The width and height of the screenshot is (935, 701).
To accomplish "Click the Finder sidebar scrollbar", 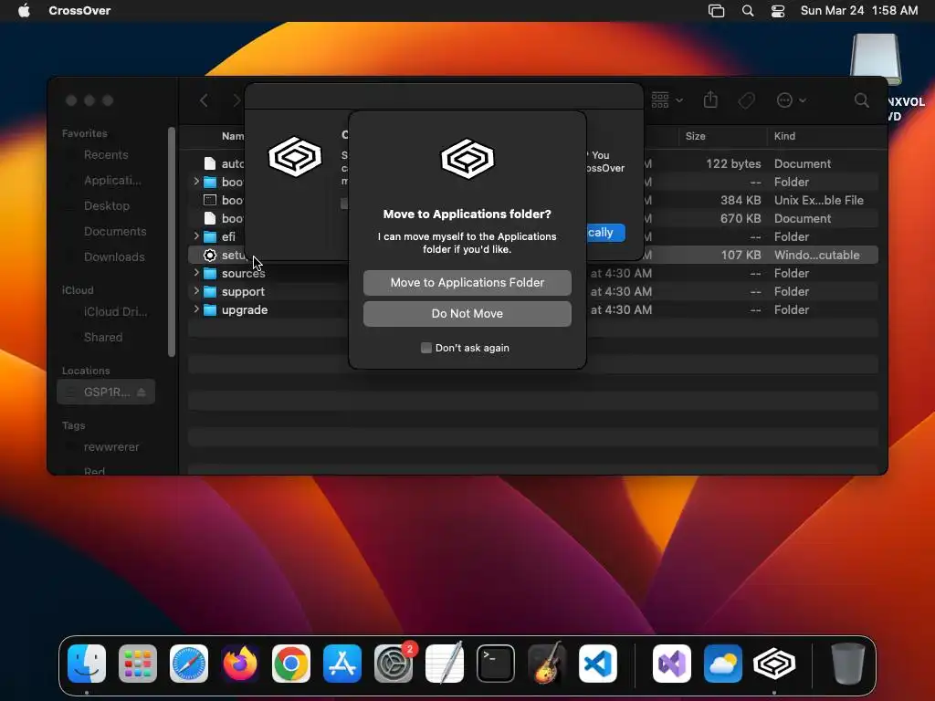I will pyautogui.click(x=172, y=241).
